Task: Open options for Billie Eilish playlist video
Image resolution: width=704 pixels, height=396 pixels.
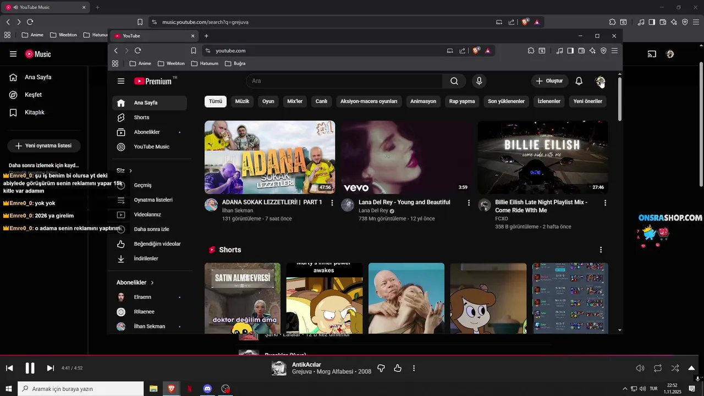Action: pyautogui.click(x=605, y=203)
